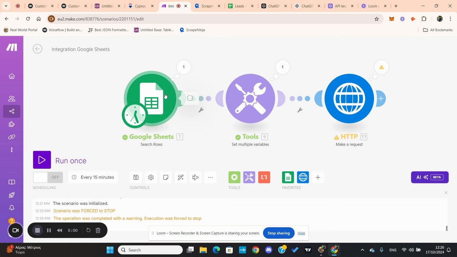Close the execution log panel

click(x=446, y=193)
